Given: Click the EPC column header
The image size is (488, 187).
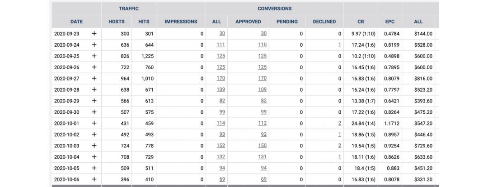Looking at the screenshot, I should [389, 22].
